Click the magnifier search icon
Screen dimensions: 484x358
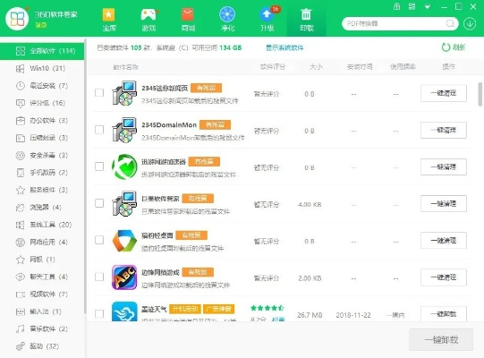point(450,23)
